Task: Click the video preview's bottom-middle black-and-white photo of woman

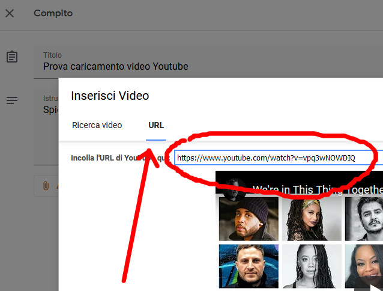Action: click(x=312, y=266)
